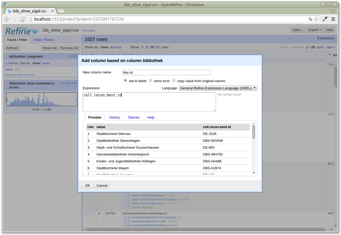Star row 4 WH759
Viewport: 341px width, 235px height.
click(86, 214)
